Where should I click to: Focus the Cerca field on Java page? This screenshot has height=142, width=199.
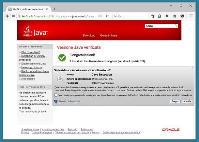coord(160,26)
